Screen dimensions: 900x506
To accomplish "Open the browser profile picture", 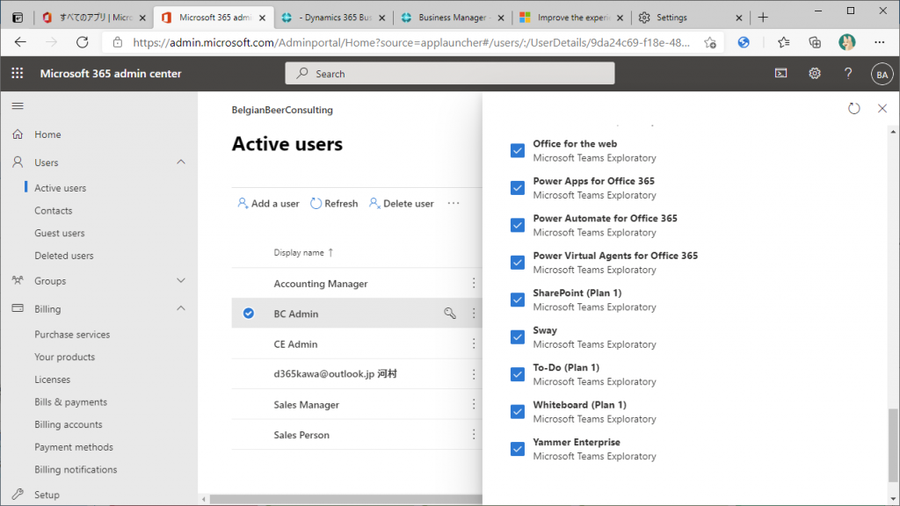I will pyautogui.click(x=846, y=42).
